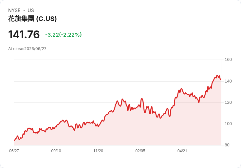Click the 花旗集團 (C.US) stock title
Image resolution: width=241 pixels, height=168 pixels.
(32, 19)
